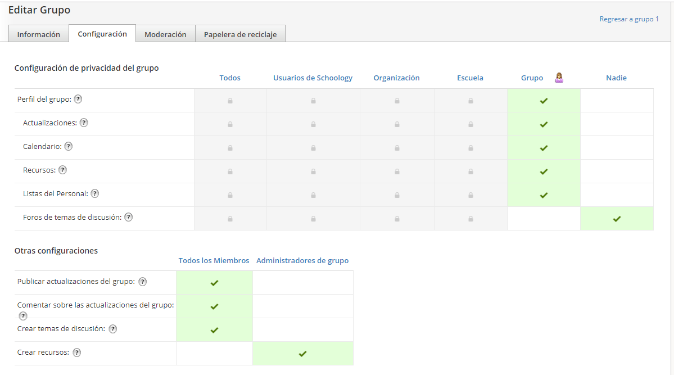Click the help icon next to "Perfil del grupo"
The height and width of the screenshot is (375, 674).
coord(78,99)
